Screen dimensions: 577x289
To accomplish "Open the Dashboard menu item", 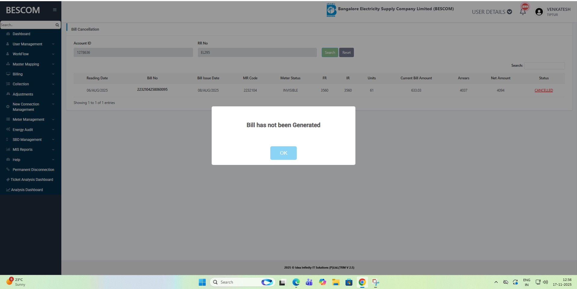I will pyautogui.click(x=21, y=34).
